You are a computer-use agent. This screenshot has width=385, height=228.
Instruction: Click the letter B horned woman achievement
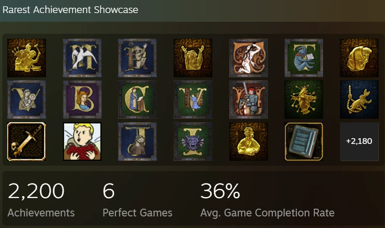(82, 100)
